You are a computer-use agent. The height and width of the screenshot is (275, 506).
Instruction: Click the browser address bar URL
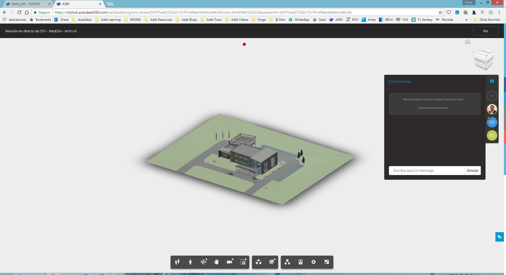[203, 12]
